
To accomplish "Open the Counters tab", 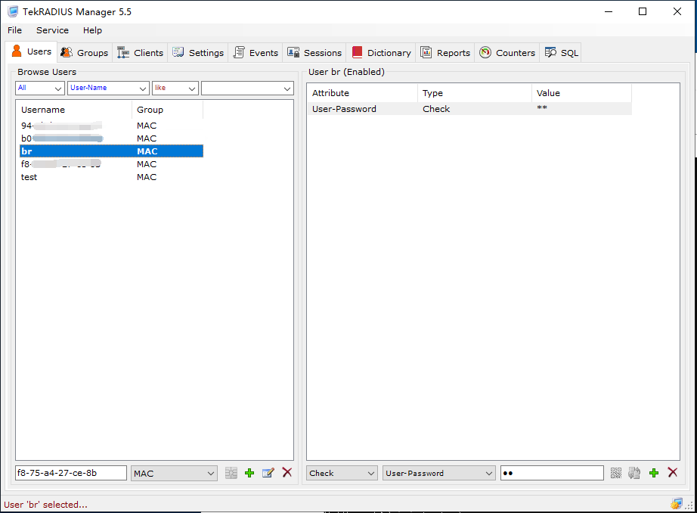I will point(507,52).
